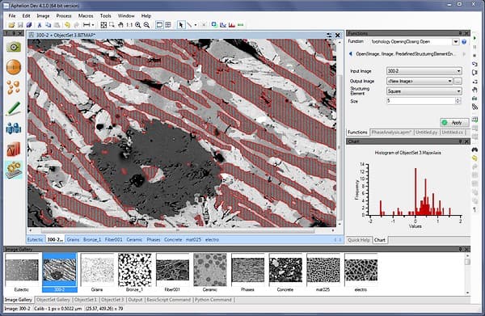
Task: Click the green play macro icon
Action: [474, 38]
